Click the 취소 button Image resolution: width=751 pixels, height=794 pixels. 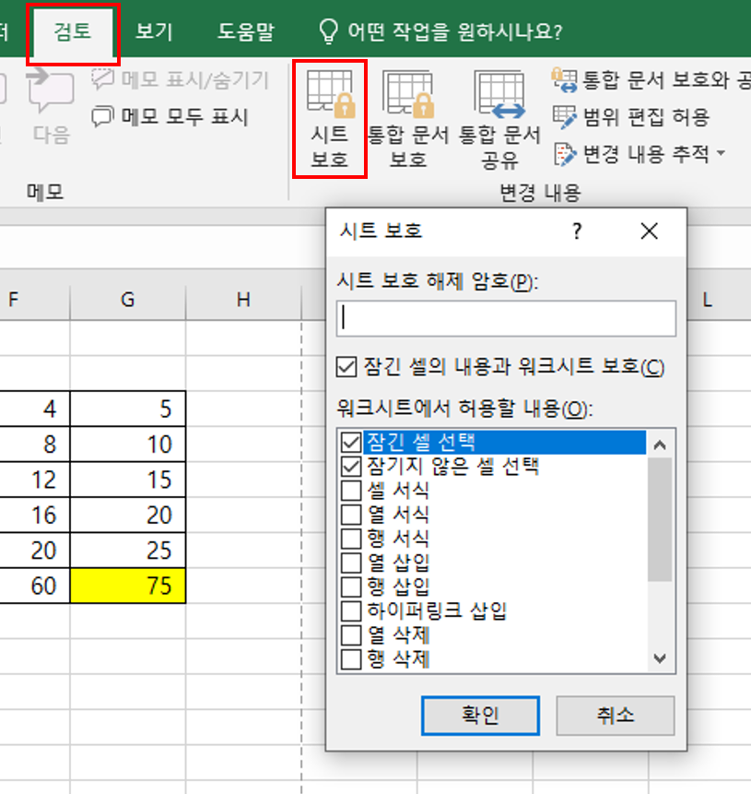(615, 715)
